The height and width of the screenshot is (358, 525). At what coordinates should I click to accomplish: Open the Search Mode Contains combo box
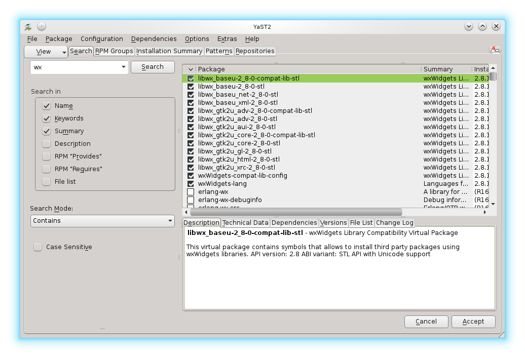[x=102, y=221]
